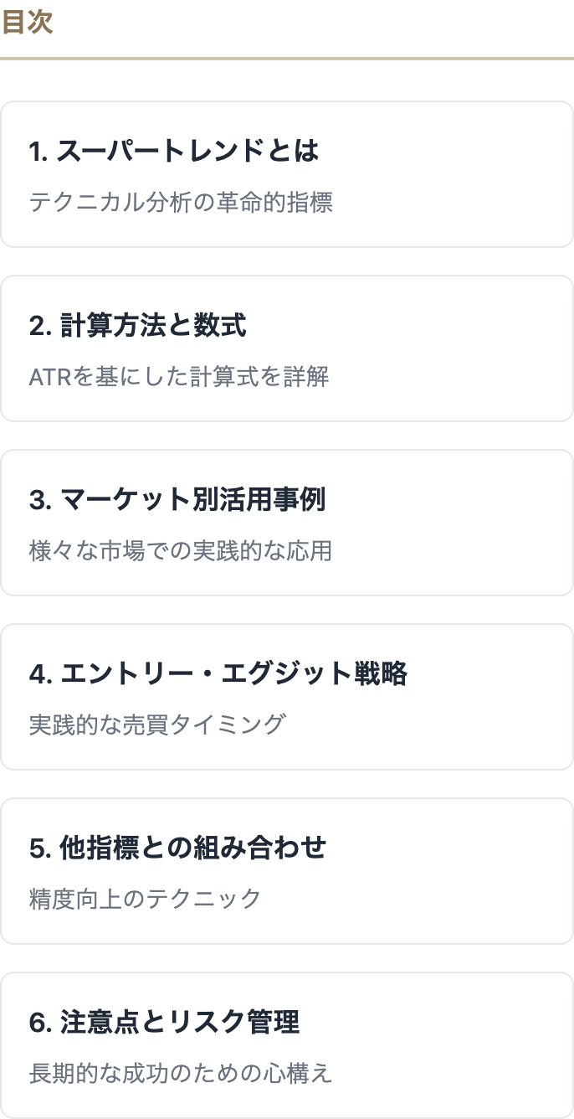The width and height of the screenshot is (574, 1119).
Task: Go to 「4. エントリー・エグジット戦略」 title
Action: point(218,674)
